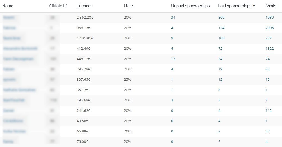
Task: Click the sort arrow beside Paid sponsorships
Action: [x=254, y=6]
